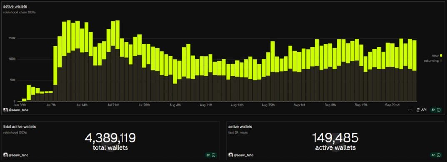Open @adam_tehc link in last 24 hours card
This screenshot has height=162, width=447.
coord(243,155)
